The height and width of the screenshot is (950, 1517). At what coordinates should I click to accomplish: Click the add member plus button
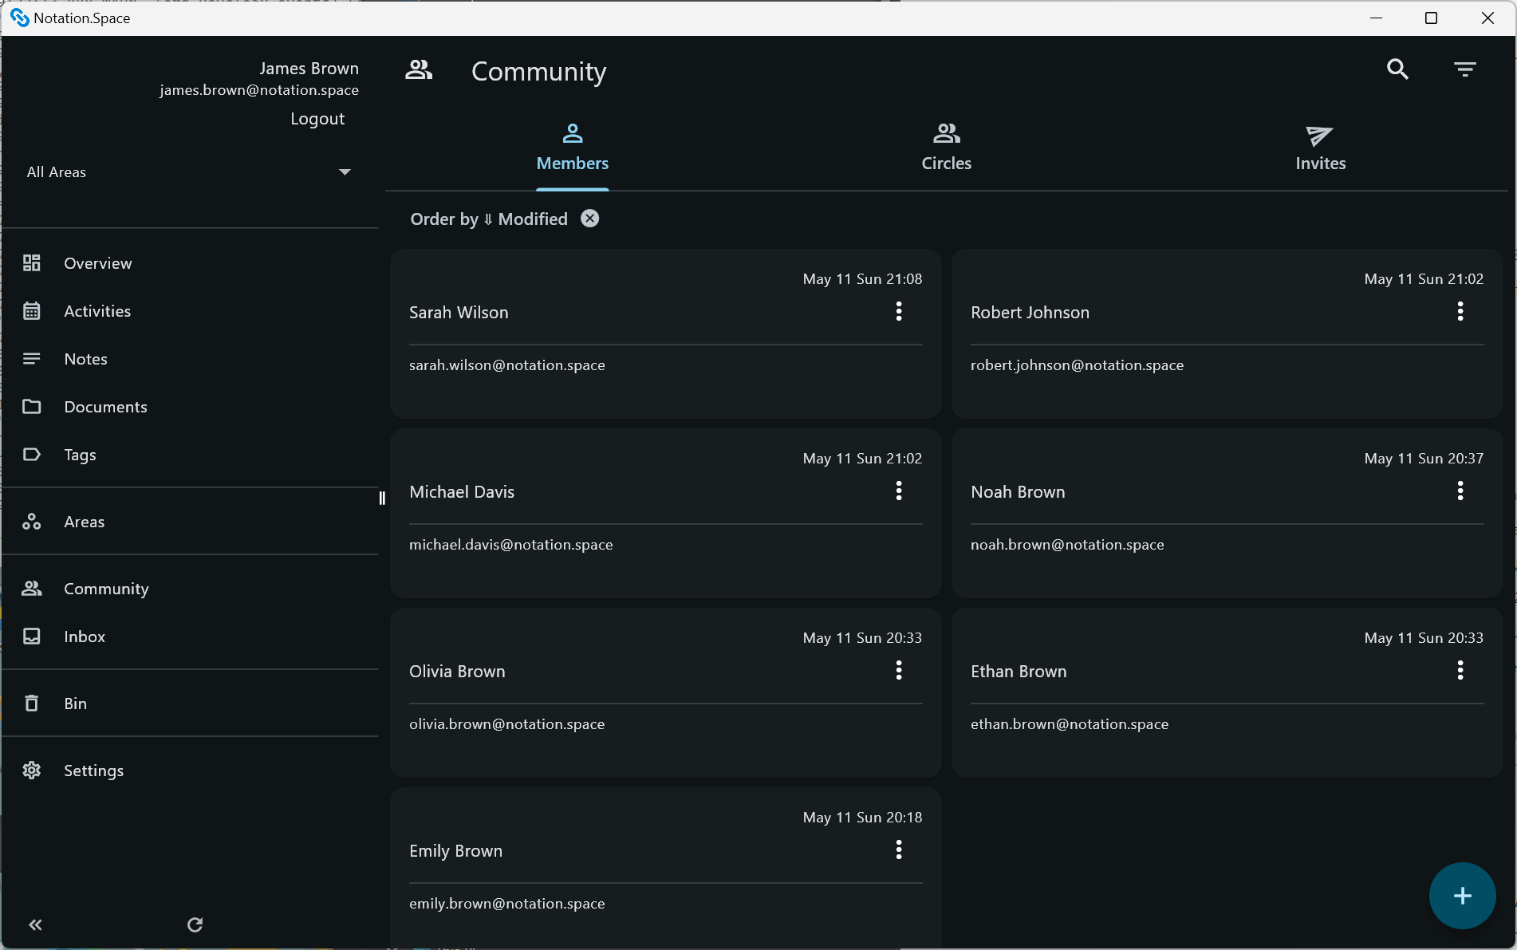coord(1462,896)
